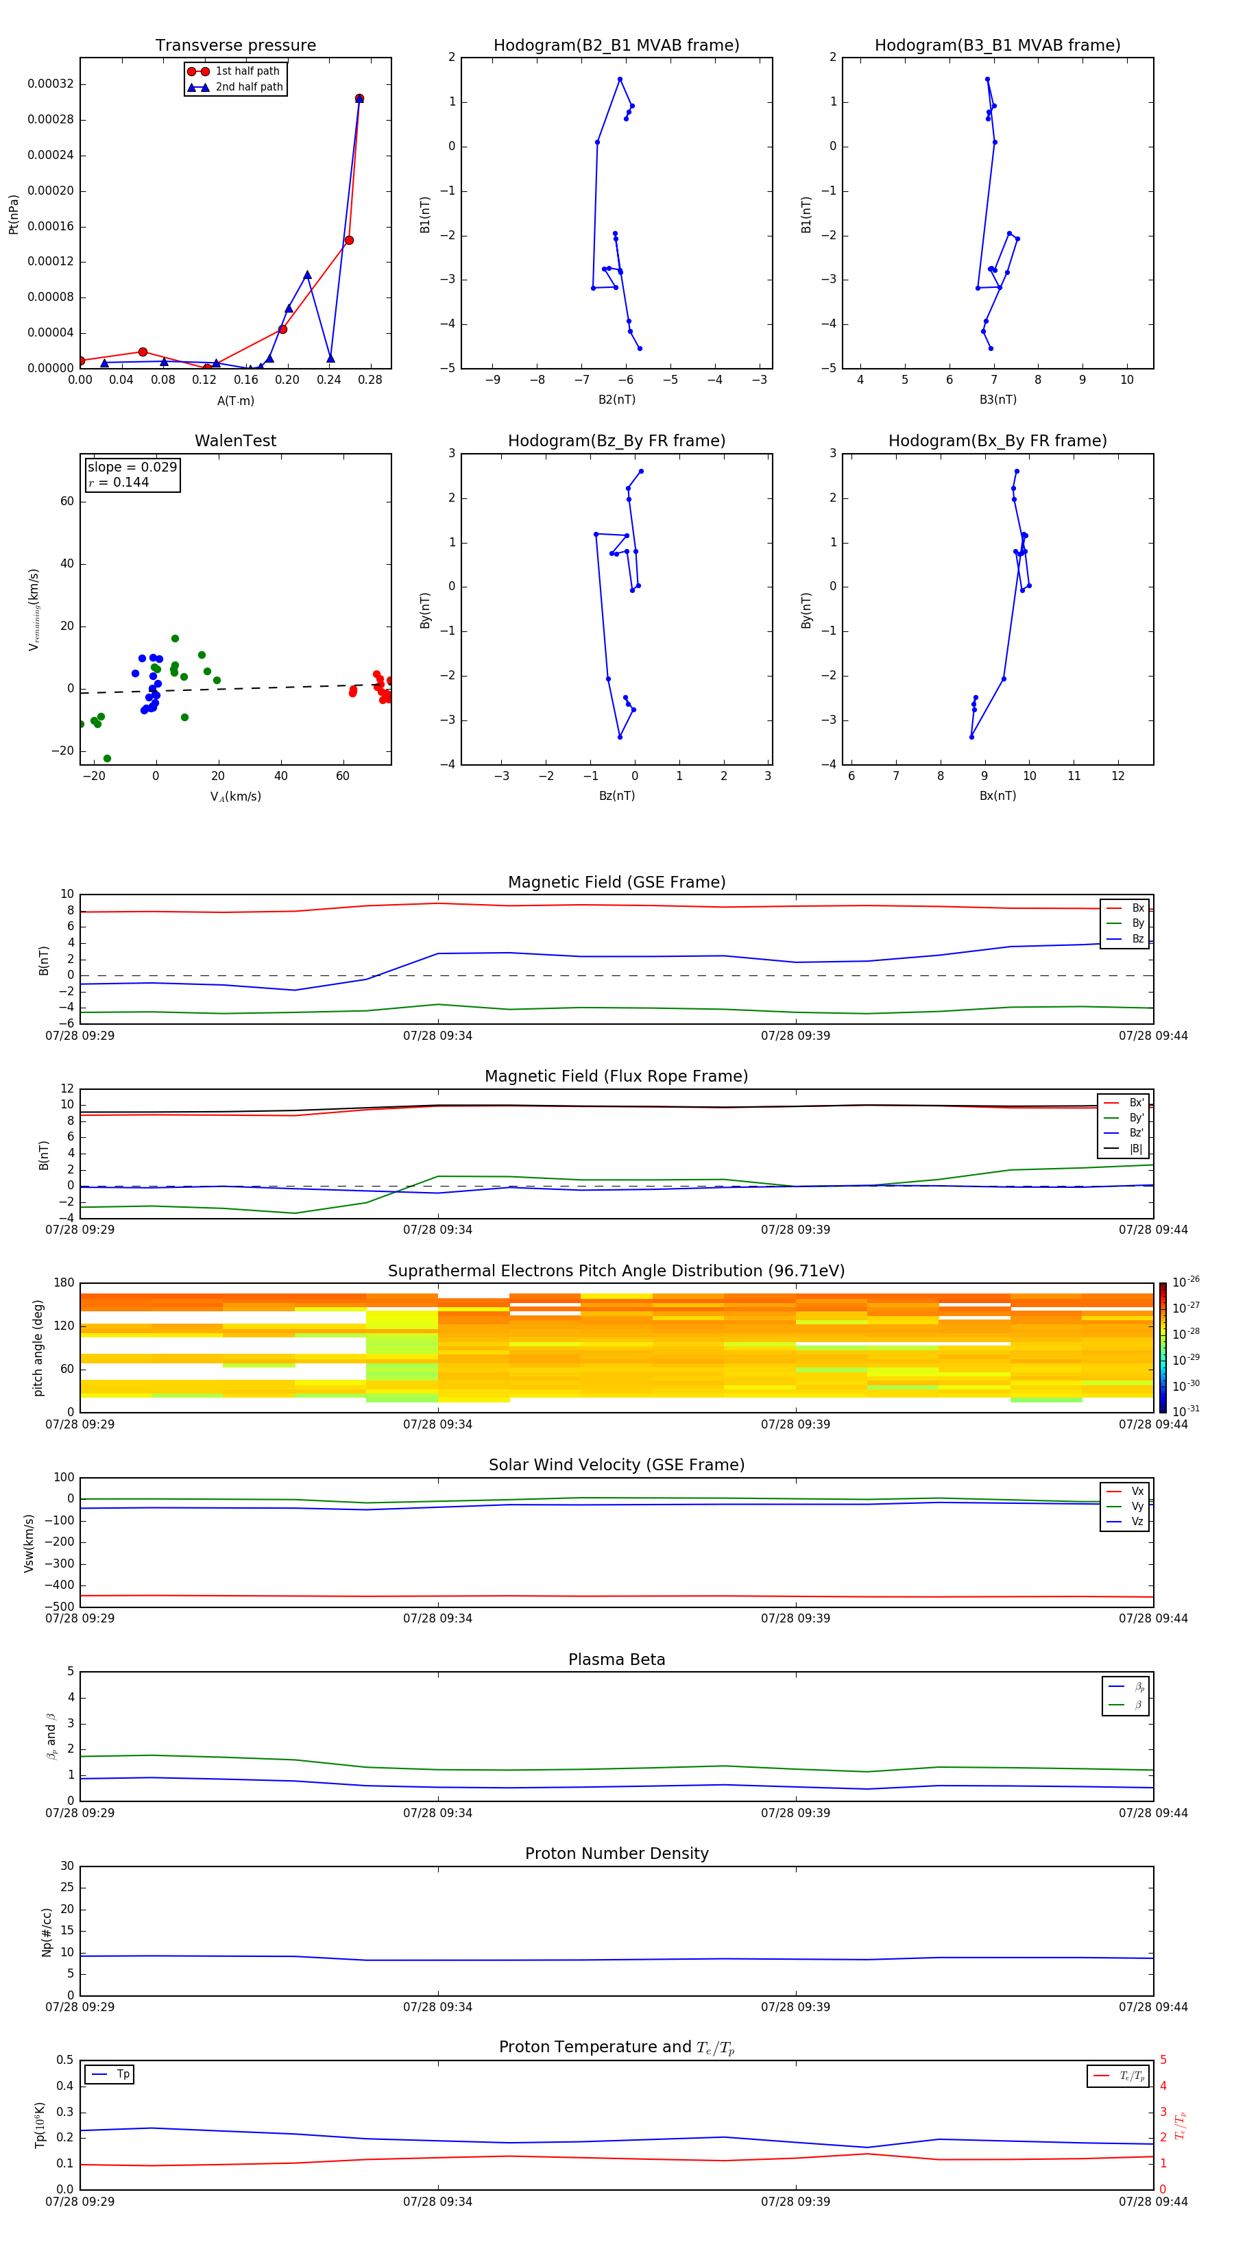Image resolution: width=1234 pixels, height=2262 pixels.
Task: Click the pitch angle distribution colorbar
Action: (x=1162, y=1348)
